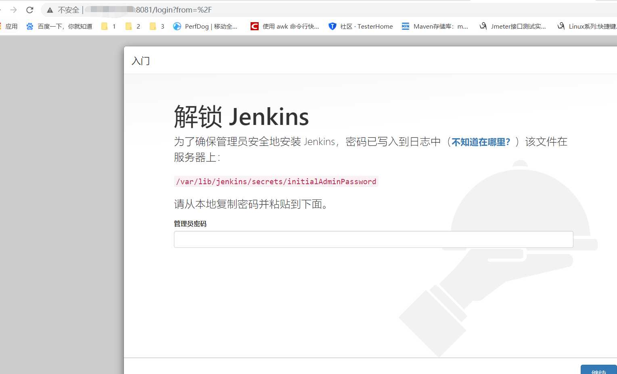Click the 入门 dialog title
Image resolution: width=617 pixels, height=374 pixels.
click(x=140, y=61)
